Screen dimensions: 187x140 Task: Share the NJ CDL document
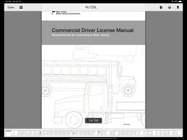pos(161,7)
